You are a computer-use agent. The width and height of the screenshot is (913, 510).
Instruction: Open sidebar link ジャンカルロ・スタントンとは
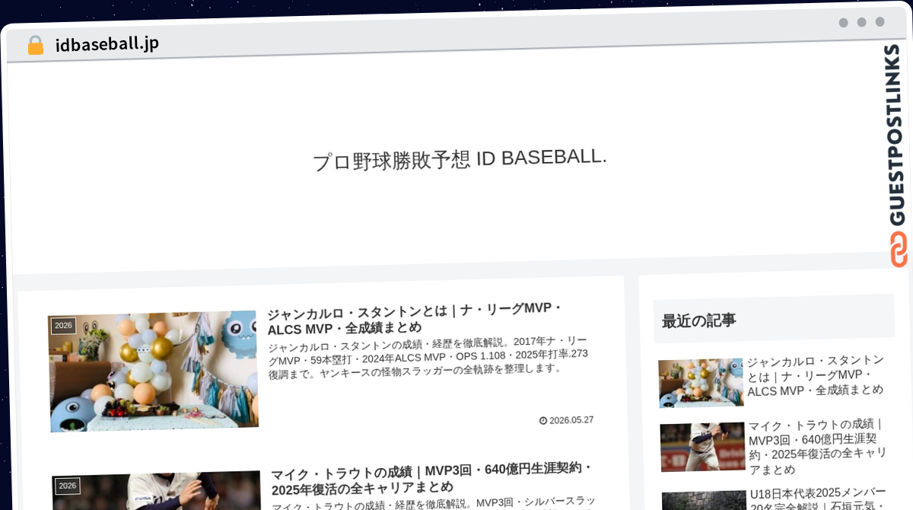816,375
